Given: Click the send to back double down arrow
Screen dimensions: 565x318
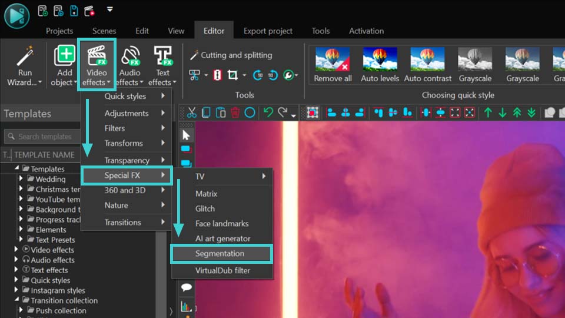Looking at the screenshot, I should (531, 112).
